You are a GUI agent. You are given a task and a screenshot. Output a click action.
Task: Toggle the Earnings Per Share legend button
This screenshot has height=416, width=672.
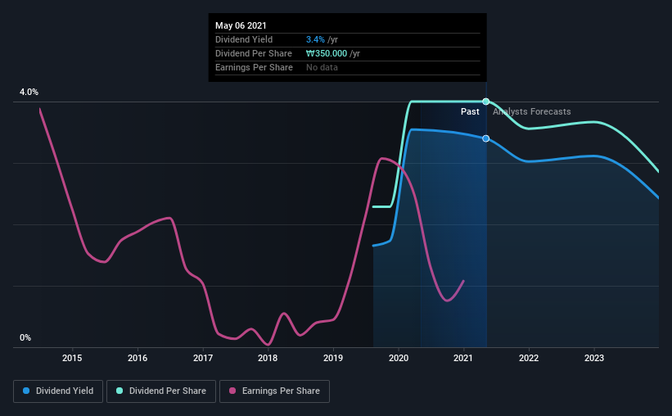pos(274,391)
